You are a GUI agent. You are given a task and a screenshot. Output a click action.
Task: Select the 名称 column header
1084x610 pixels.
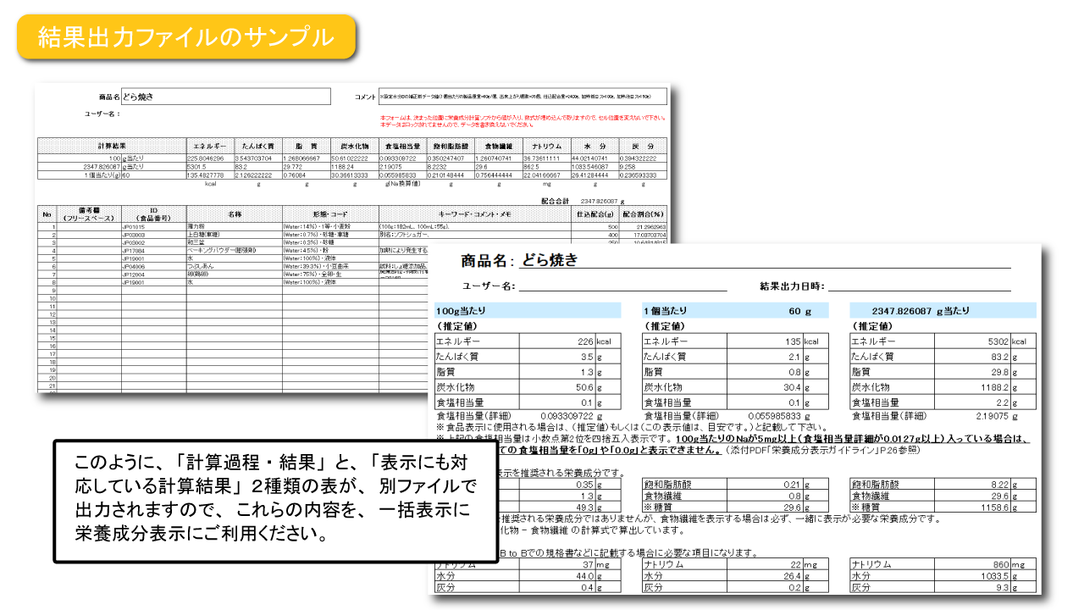pyautogui.click(x=234, y=215)
